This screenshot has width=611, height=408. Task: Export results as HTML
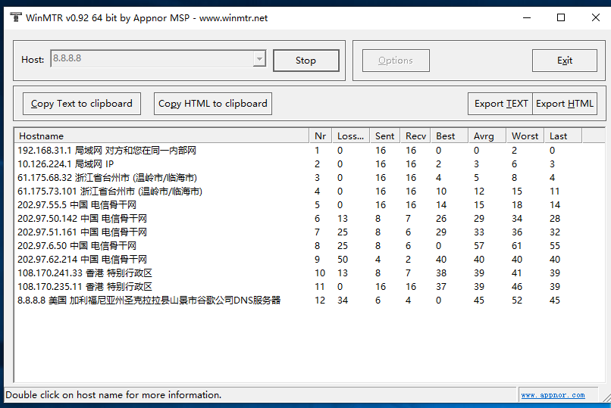565,104
